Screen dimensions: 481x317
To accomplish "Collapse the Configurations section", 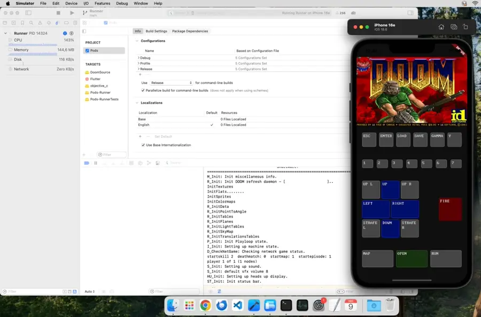I will 137,41.
